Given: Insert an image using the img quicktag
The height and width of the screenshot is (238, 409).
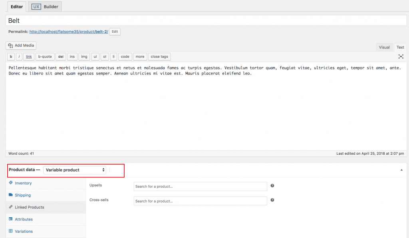Looking at the screenshot, I should point(84,56).
